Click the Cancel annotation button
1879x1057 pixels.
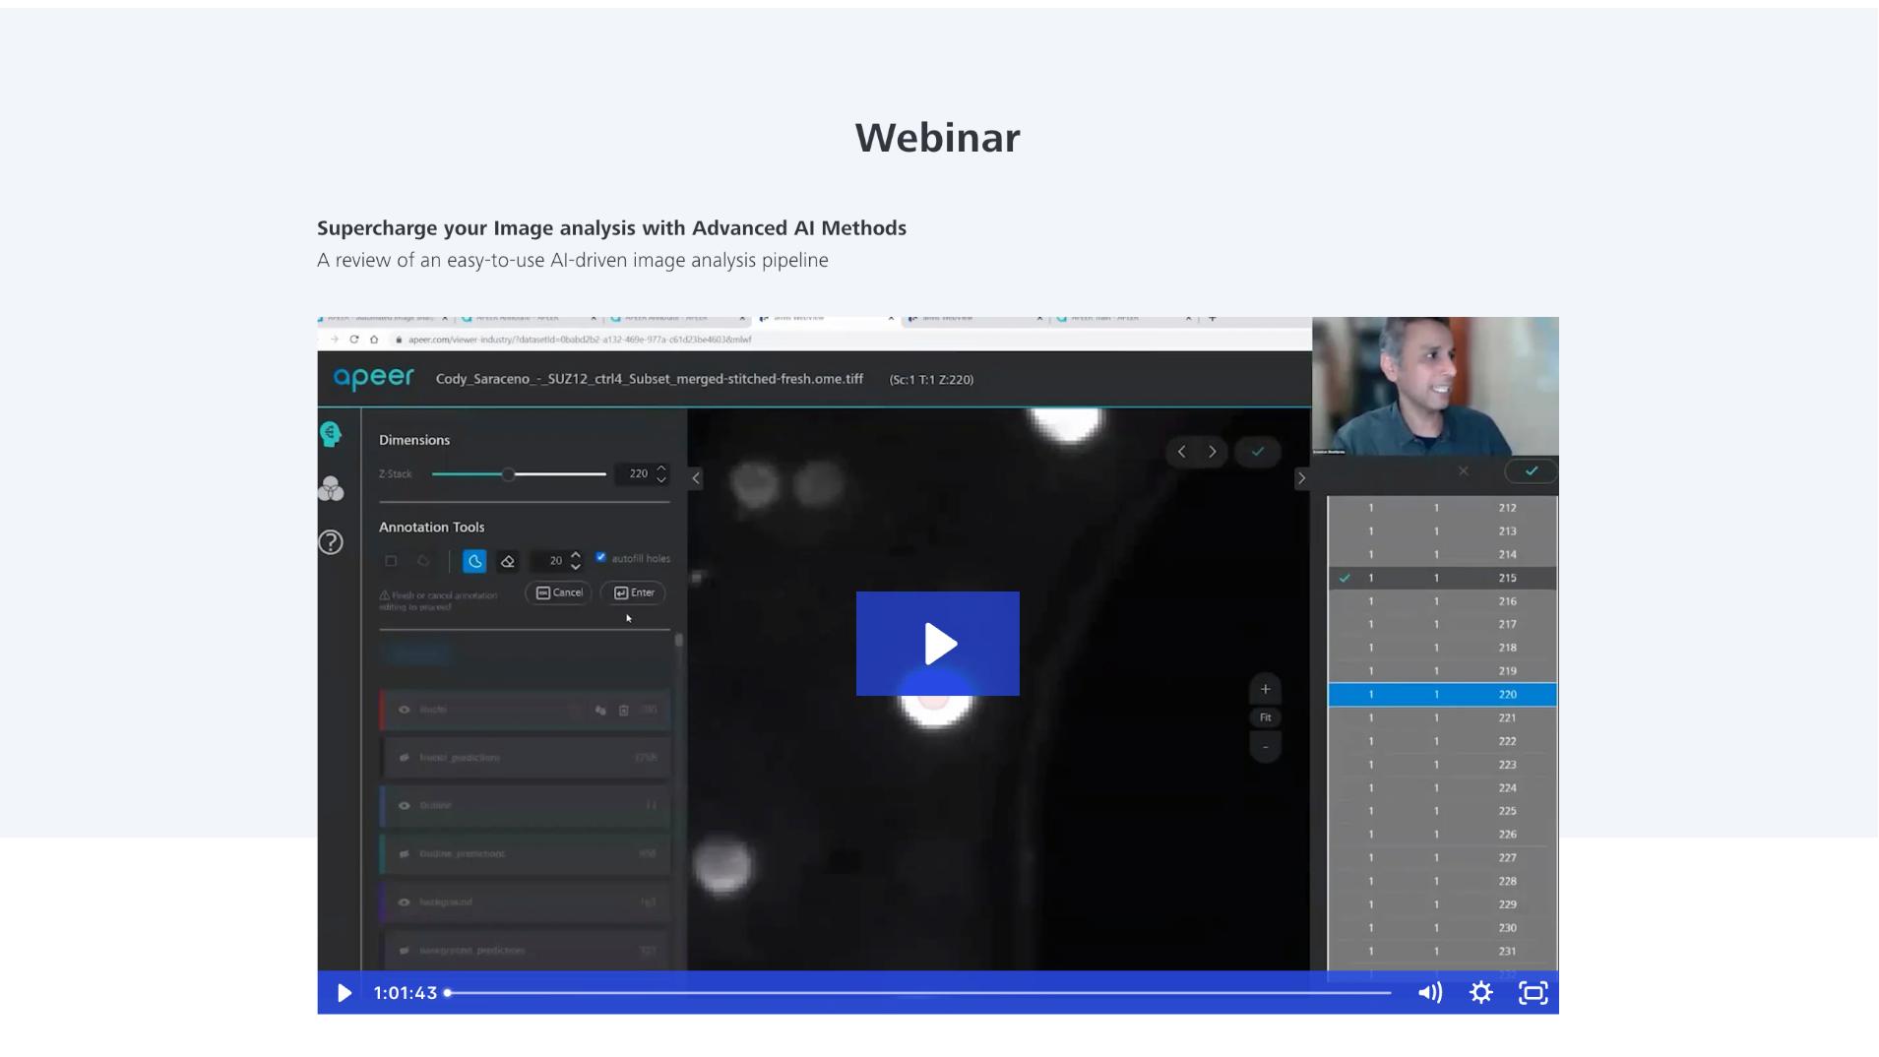click(559, 592)
